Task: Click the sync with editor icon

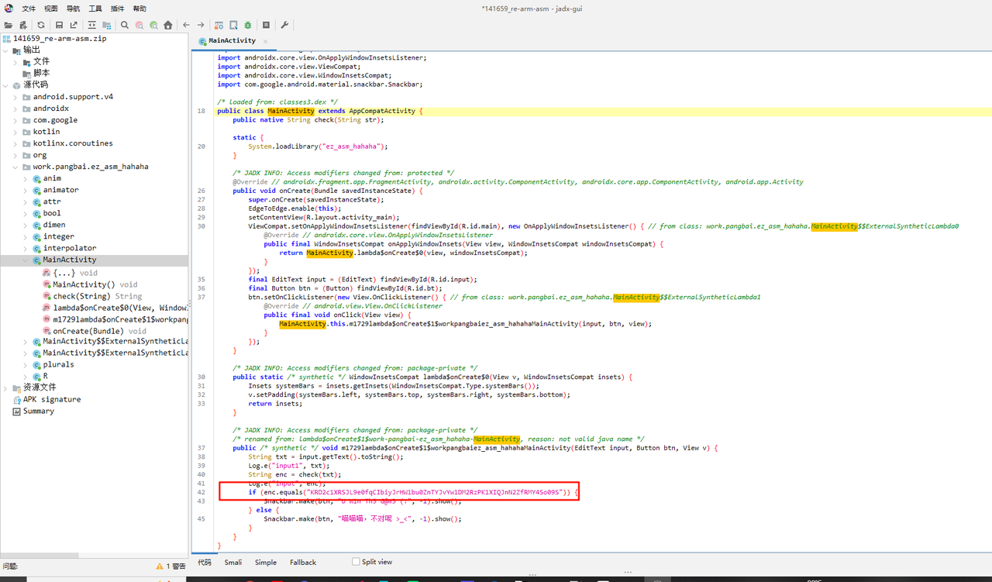Action: [x=91, y=25]
